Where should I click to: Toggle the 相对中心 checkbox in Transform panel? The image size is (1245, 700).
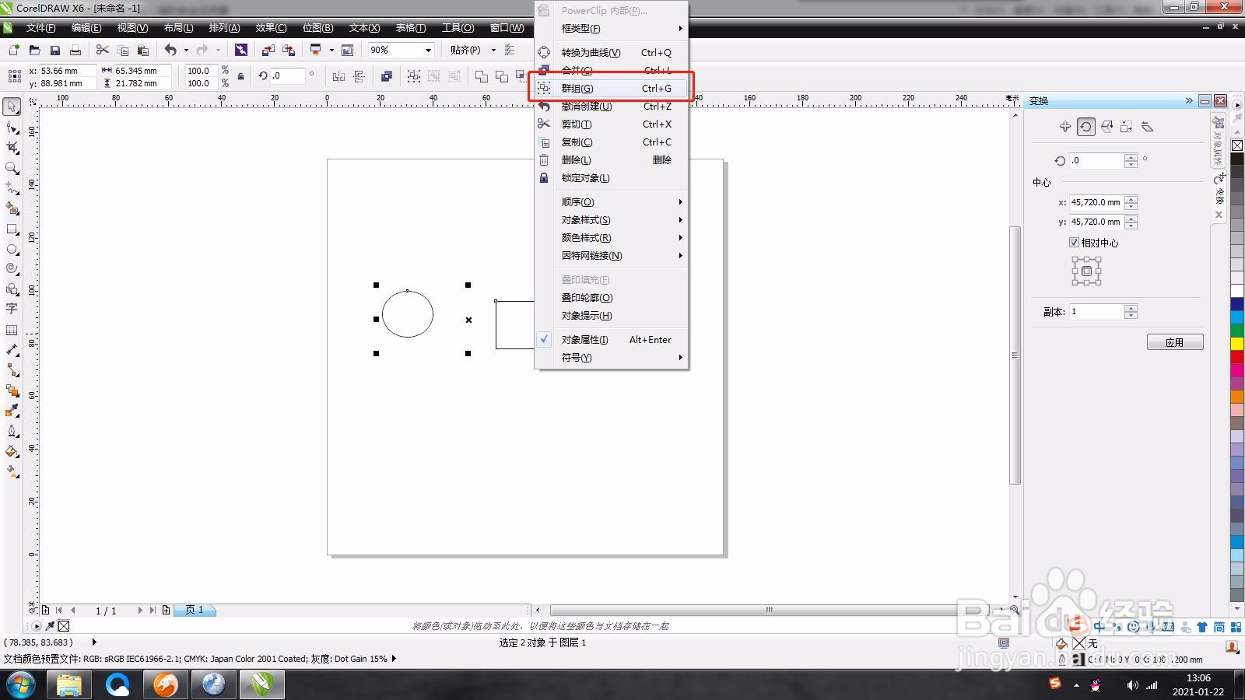coord(1074,242)
